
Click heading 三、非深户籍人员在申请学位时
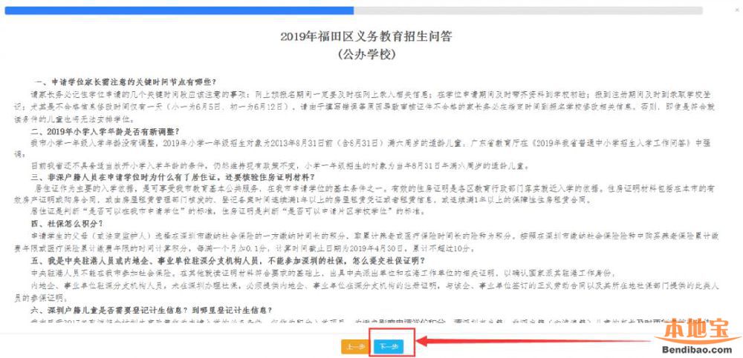(172, 177)
